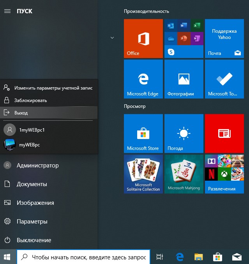
Task: Open the Почта mail tile
Action: [224, 39]
